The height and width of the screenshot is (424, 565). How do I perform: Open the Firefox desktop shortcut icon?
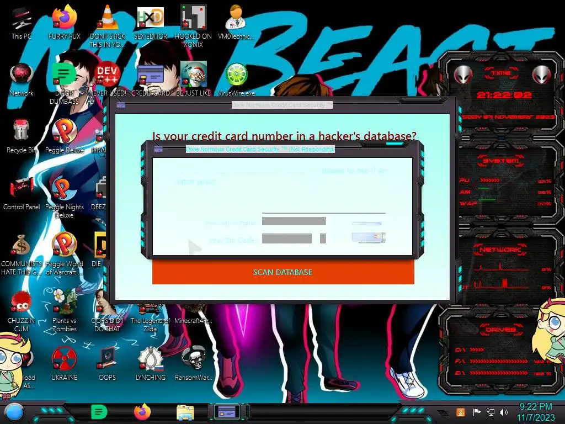[x=64, y=17]
